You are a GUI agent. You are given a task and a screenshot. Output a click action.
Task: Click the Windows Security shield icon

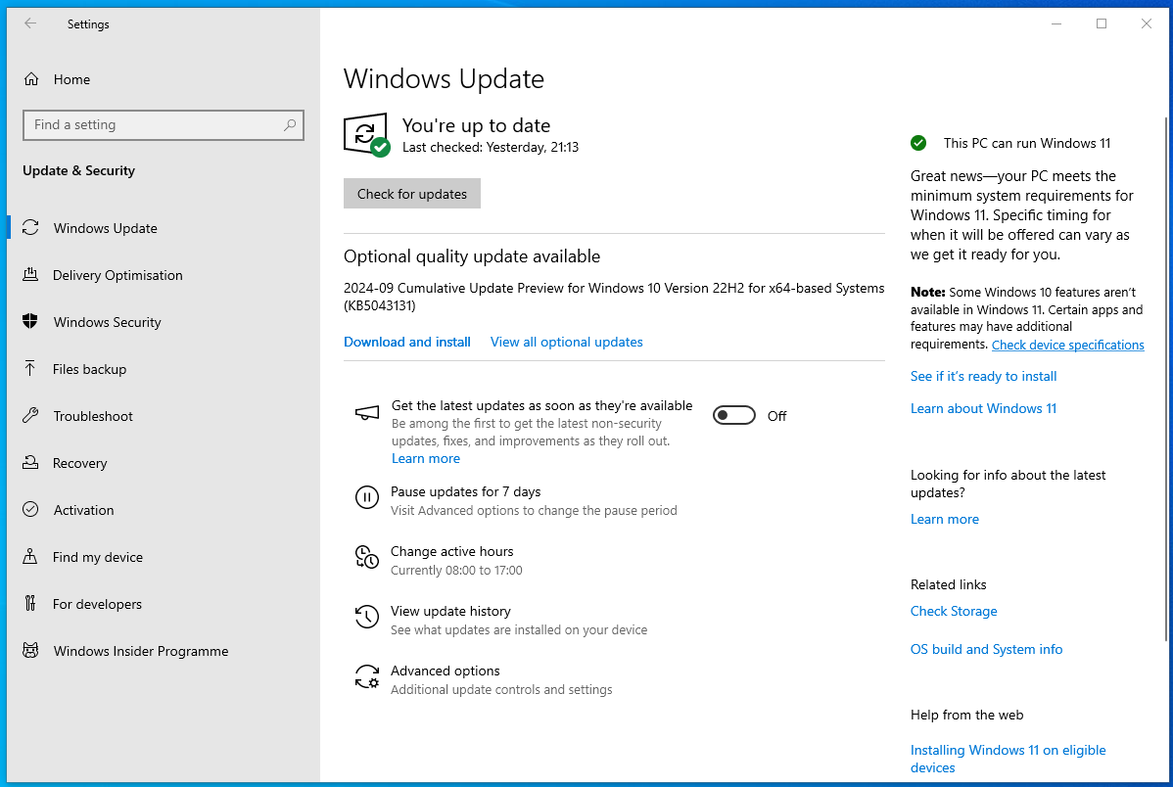30,322
